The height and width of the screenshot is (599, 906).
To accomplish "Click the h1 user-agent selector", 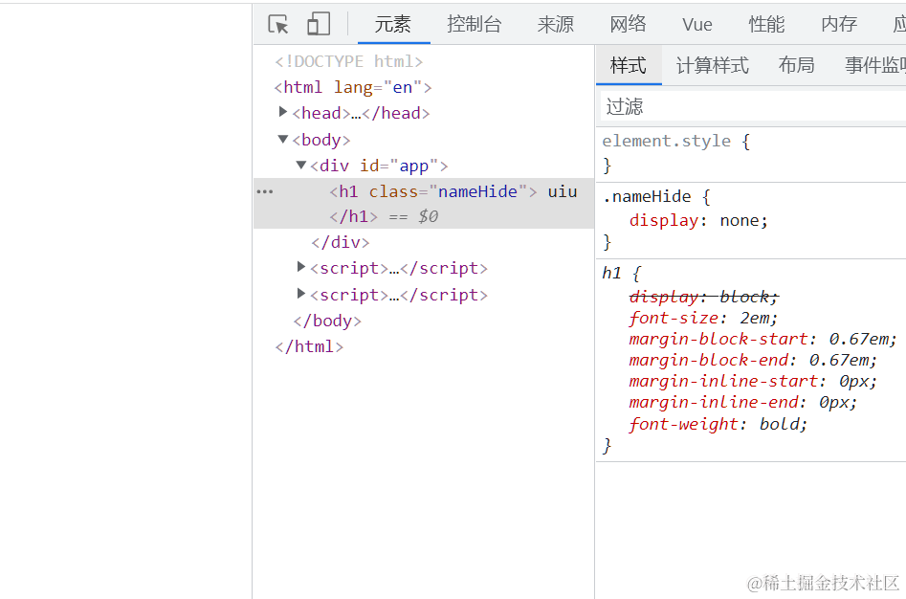I will (x=612, y=273).
